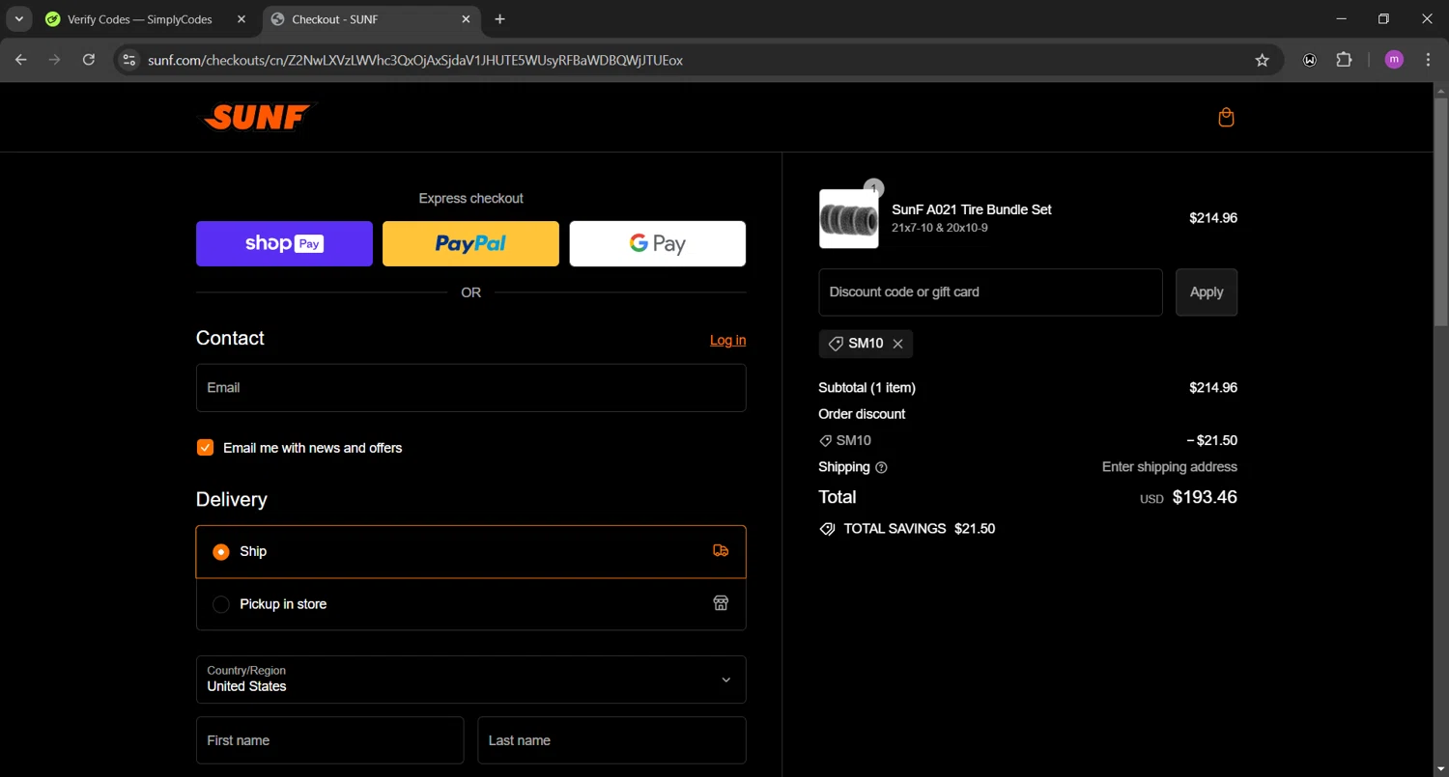The height and width of the screenshot is (777, 1449).
Task: Close the Checkout - SUNF tab
Action: pyautogui.click(x=466, y=19)
